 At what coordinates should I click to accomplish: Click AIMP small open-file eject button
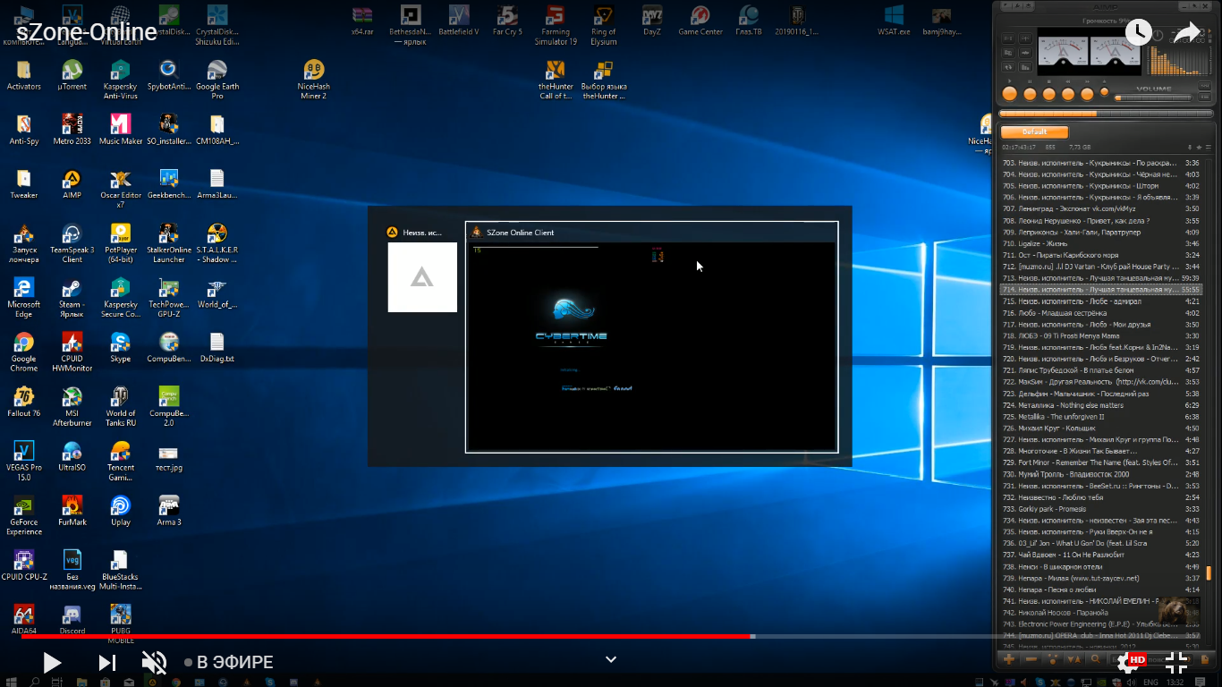(x=1104, y=91)
